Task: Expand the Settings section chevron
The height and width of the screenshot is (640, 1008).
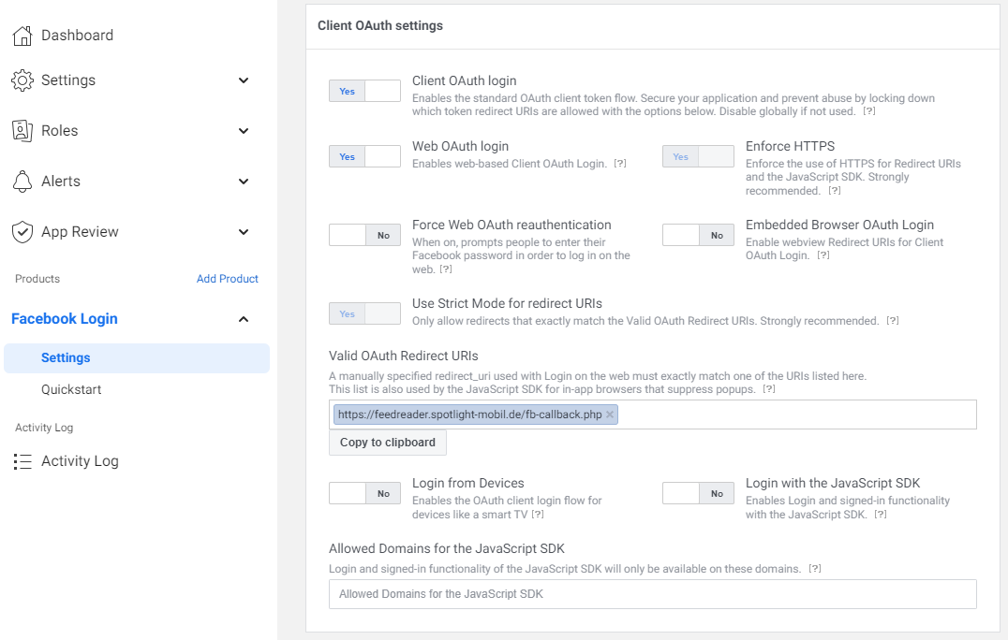Action: tap(244, 80)
